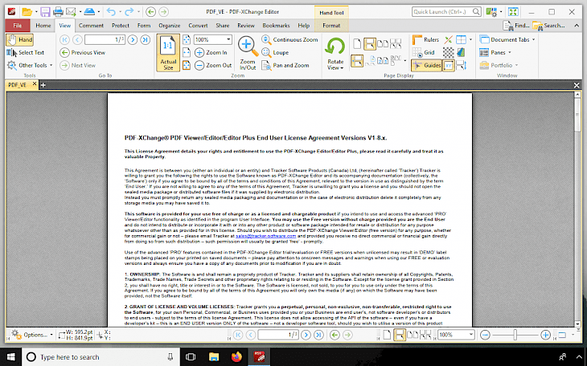Click the zoom out minus beside status slider
This screenshot has height=366, width=587.
tap(485, 335)
